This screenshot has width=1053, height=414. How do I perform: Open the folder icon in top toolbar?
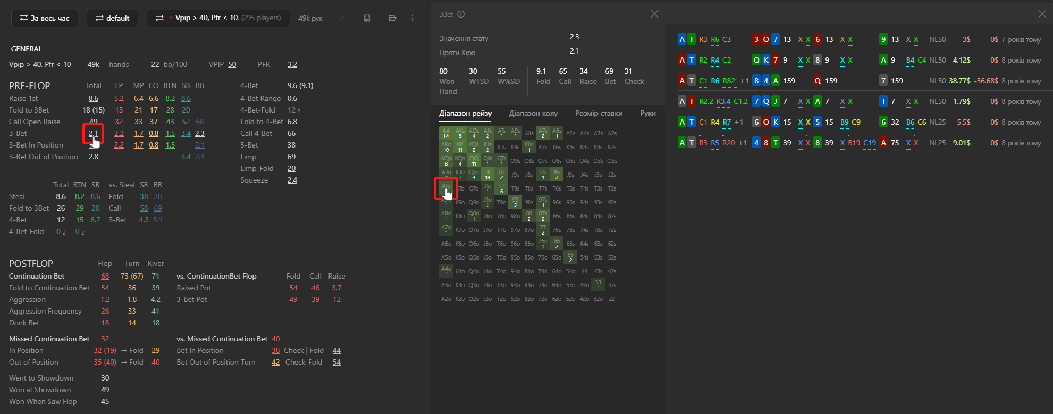coord(392,18)
